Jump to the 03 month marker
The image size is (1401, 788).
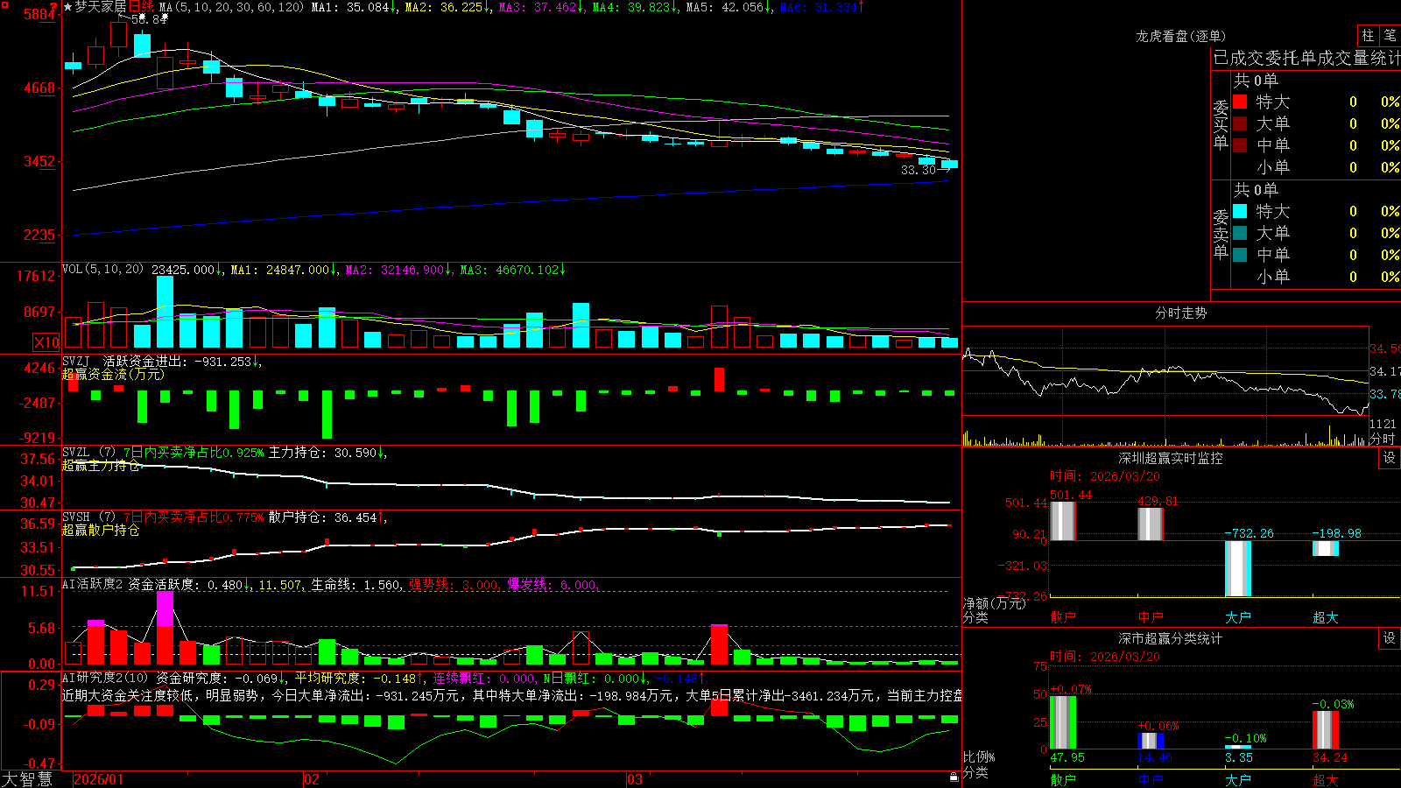(634, 778)
